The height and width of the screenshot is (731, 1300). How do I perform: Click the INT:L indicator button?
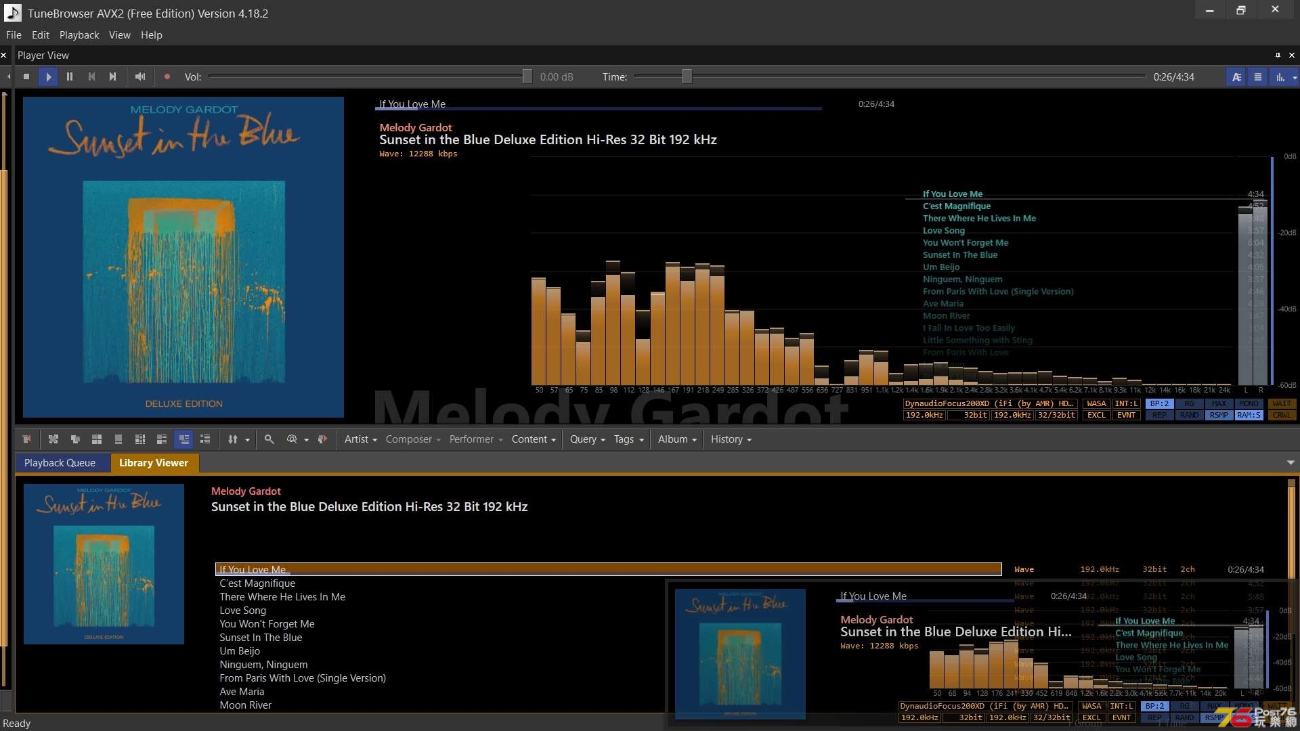click(1126, 403)
